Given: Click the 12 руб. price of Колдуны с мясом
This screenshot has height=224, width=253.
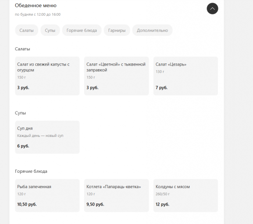Looking at the screenshot, I should [162, 204].
